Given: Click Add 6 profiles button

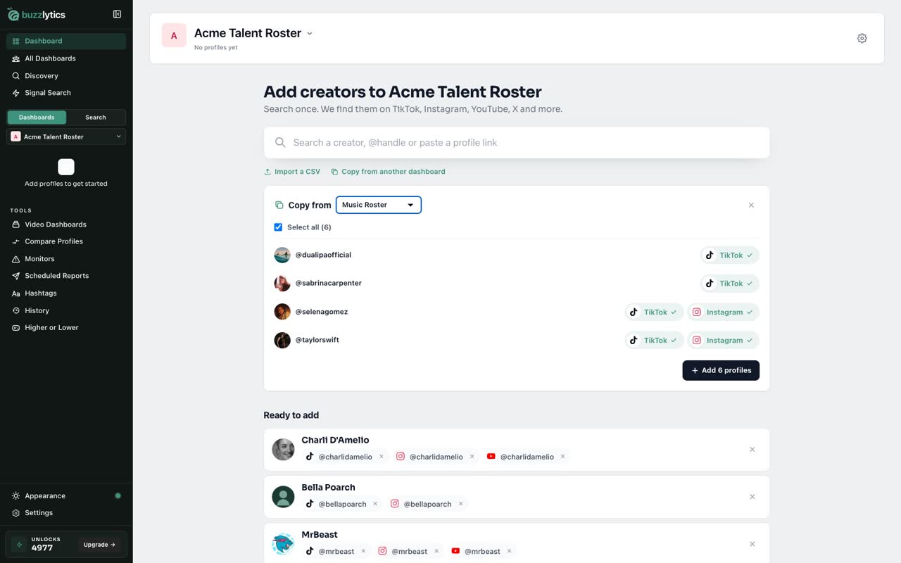Looking at the screenshot, I should pos(721,370).
